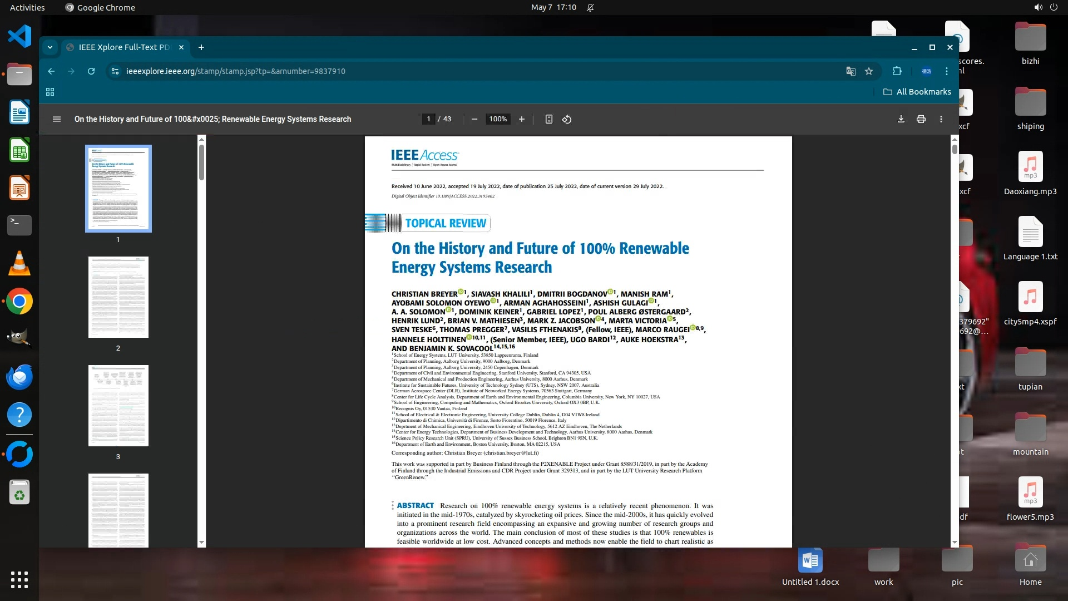Image resolution: width=1068 pixels, height=601 pixels.
Task: Click the page number input field
Action: [x=428, y=119]
